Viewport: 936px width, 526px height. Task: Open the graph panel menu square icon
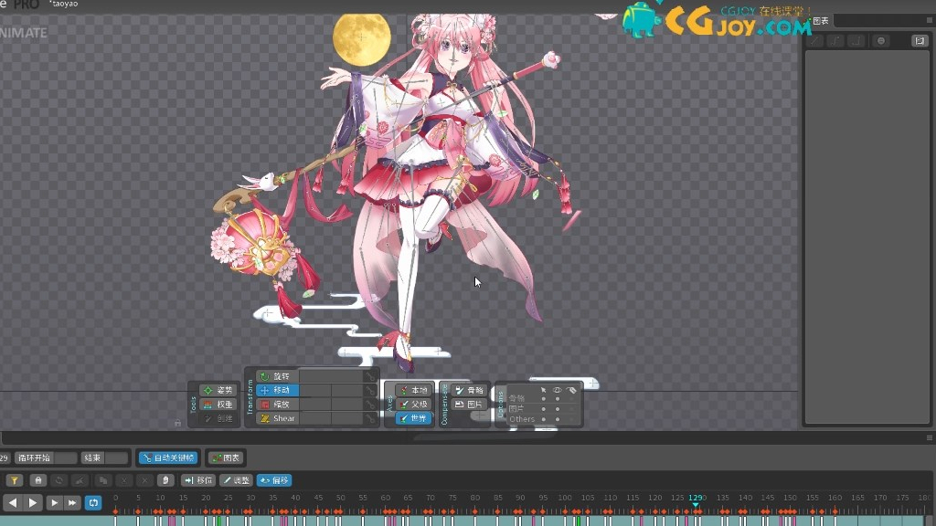[930, 20]
